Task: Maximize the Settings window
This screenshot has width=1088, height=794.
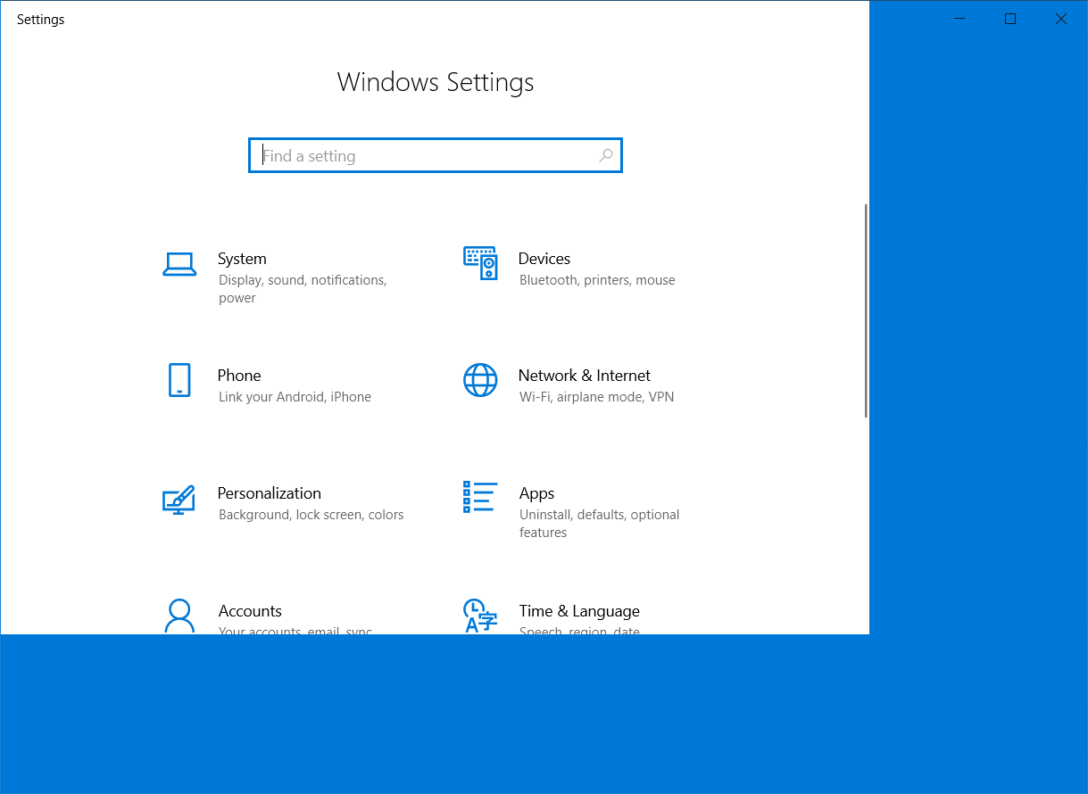Action: coord(1010,19)
